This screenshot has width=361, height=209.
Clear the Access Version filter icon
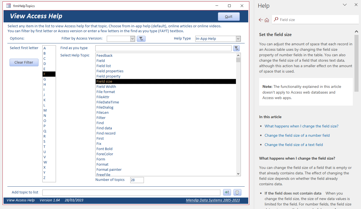[141, 39]
